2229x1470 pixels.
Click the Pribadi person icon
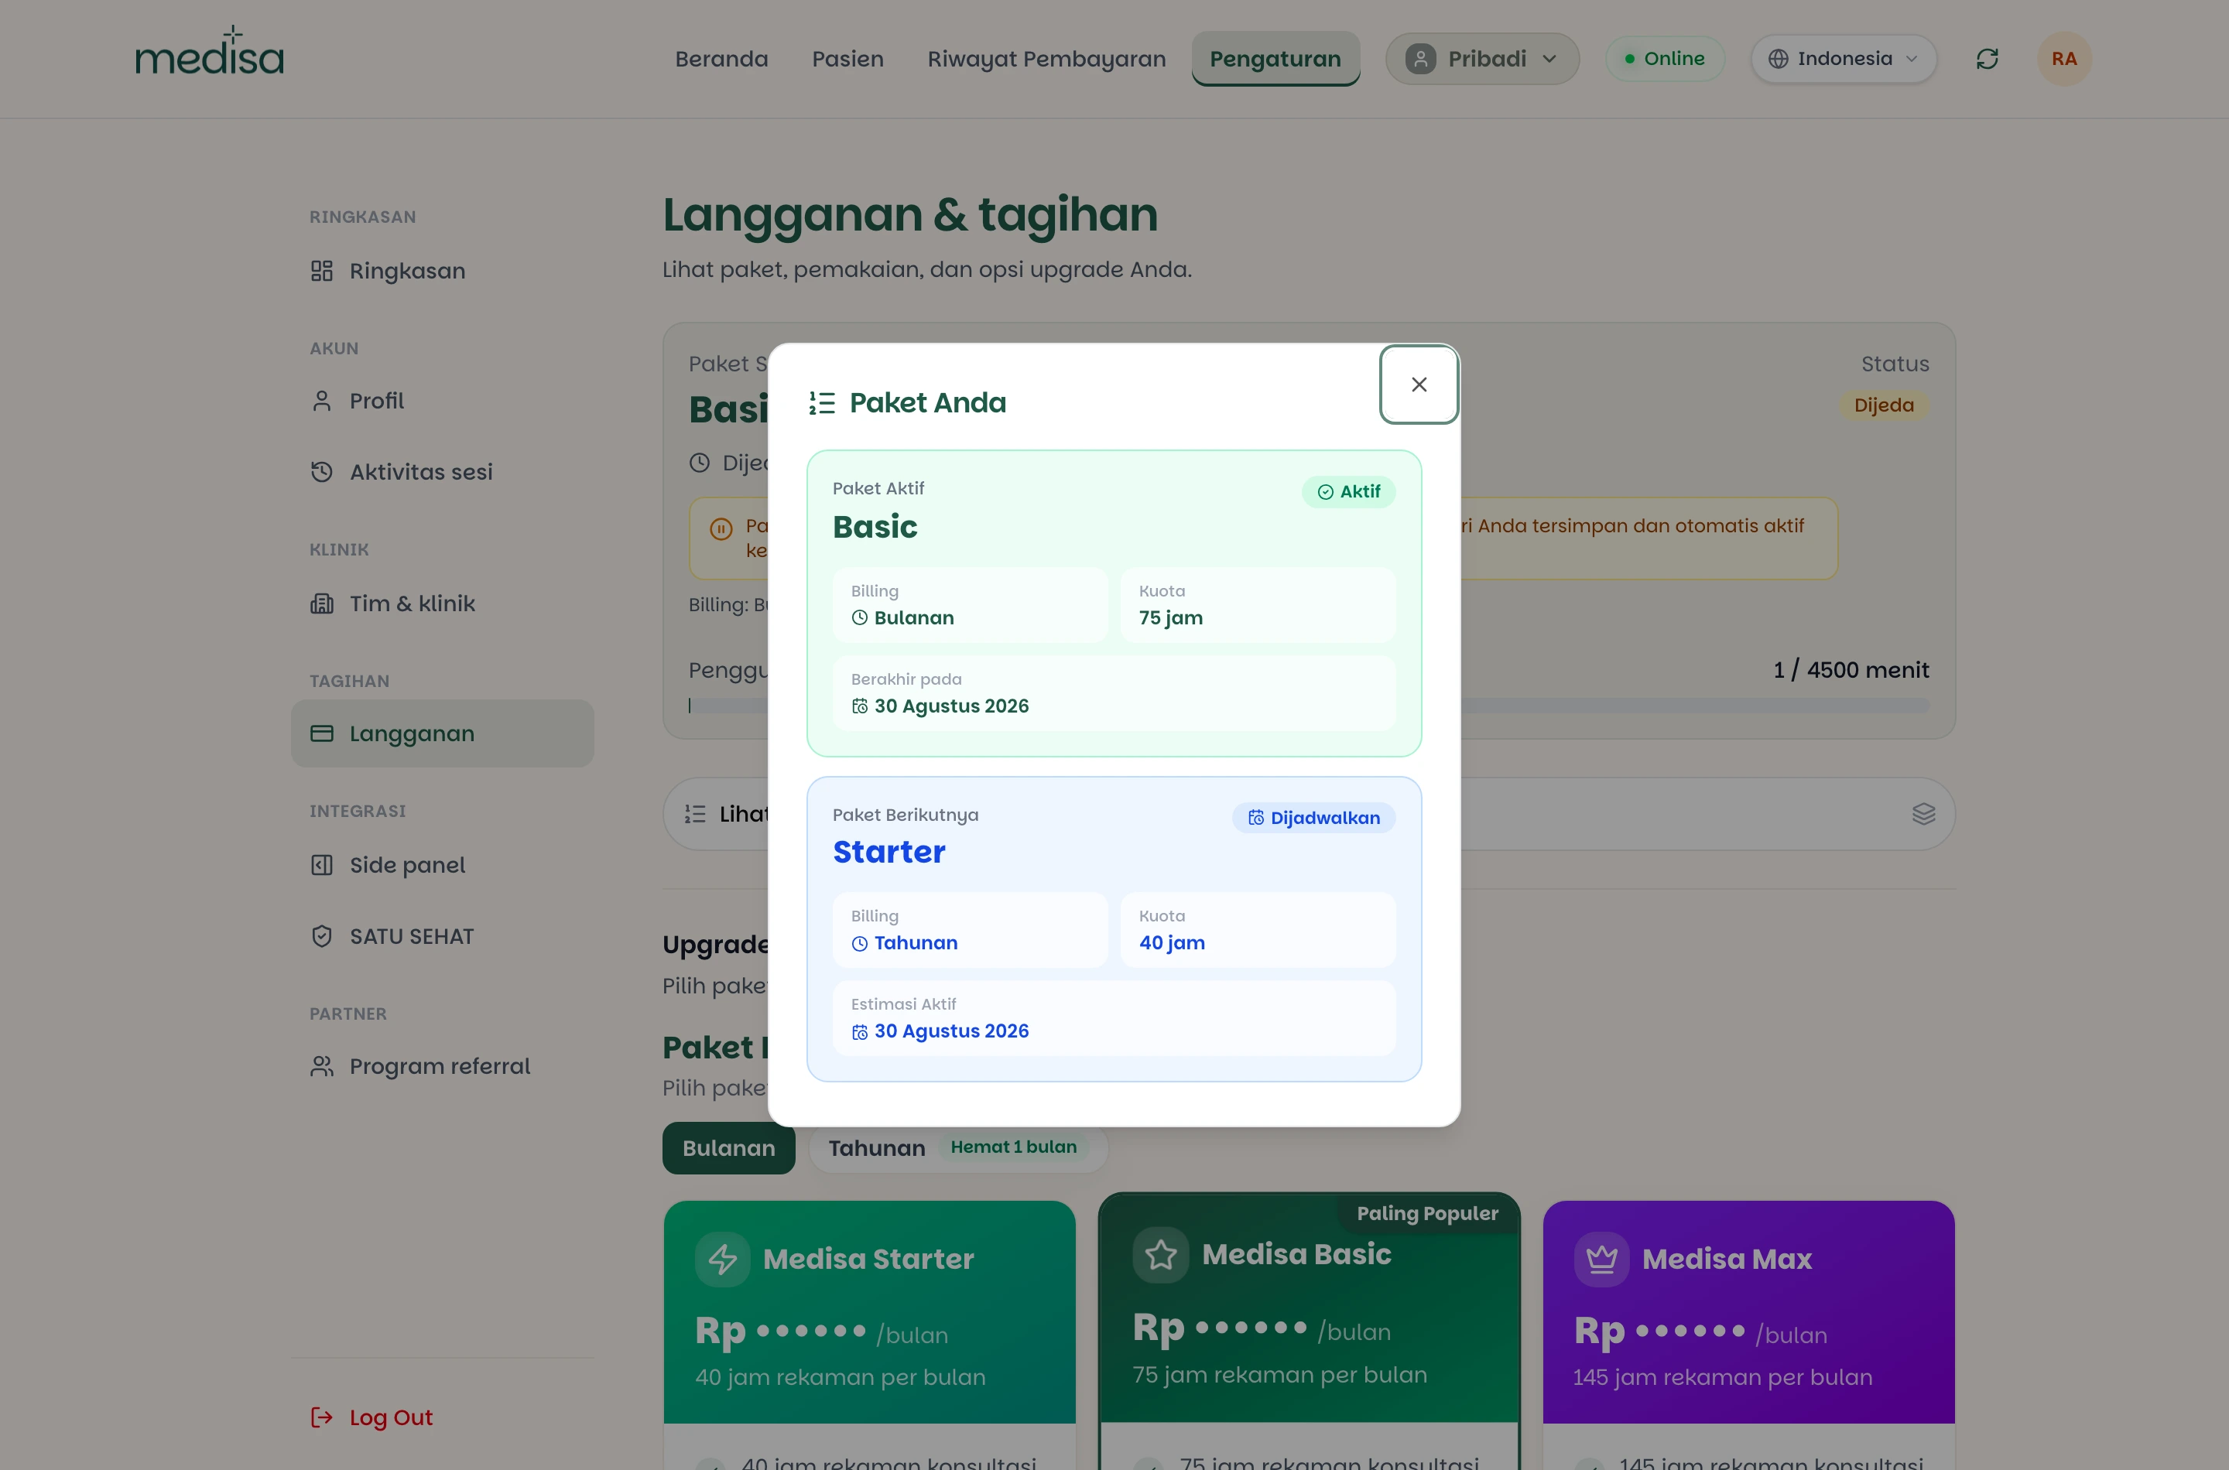point(1421,59)
